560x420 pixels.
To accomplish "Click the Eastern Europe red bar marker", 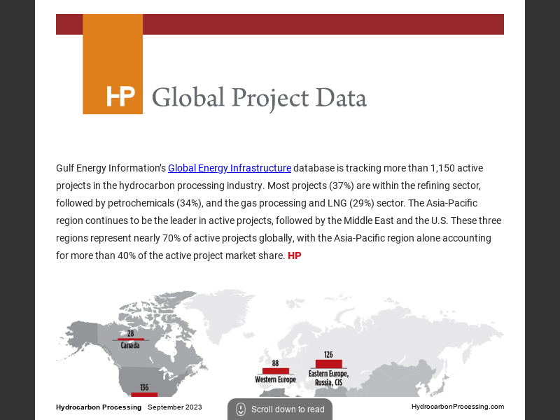I will (x=328, y=363).
